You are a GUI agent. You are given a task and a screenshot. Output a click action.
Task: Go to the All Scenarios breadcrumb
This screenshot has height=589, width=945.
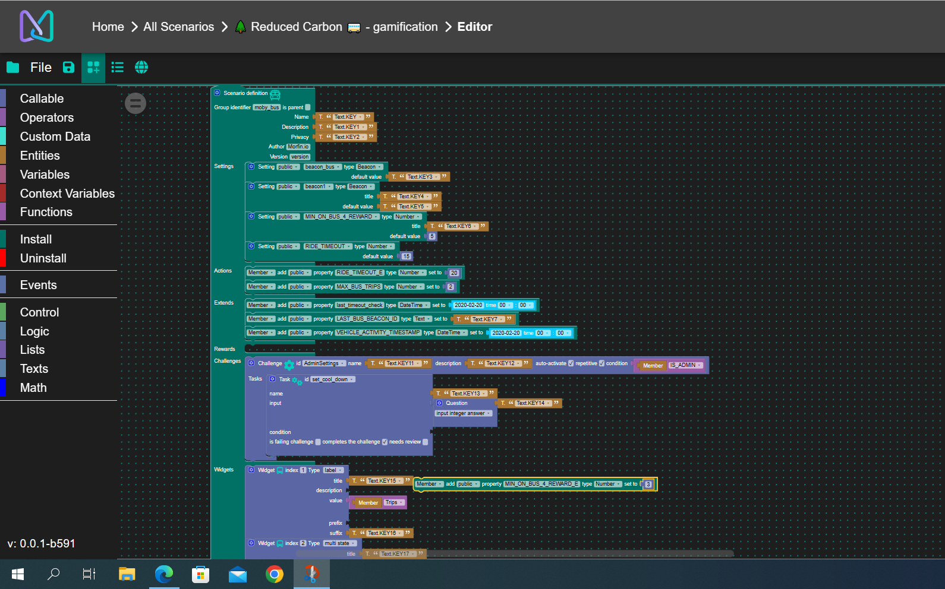pyautogui.click(x=179, y=27)
